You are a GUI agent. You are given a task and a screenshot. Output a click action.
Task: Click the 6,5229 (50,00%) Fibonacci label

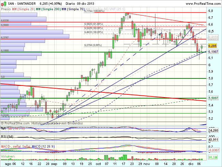[x=94, y=28]
